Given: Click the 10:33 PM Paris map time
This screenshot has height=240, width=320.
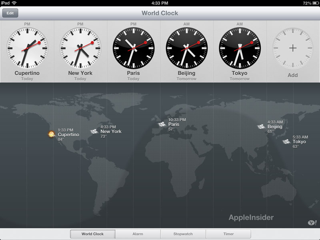Looking at the screenshot, I should (177, 120).
